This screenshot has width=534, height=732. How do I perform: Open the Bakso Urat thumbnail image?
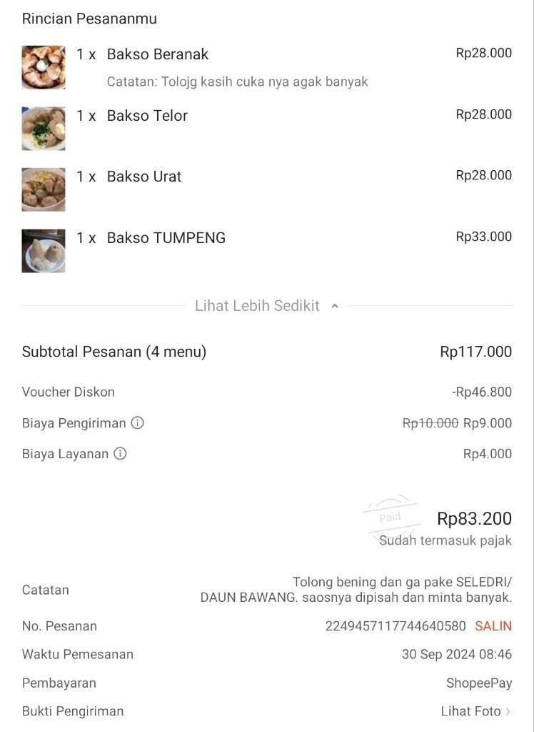[44, 189]
